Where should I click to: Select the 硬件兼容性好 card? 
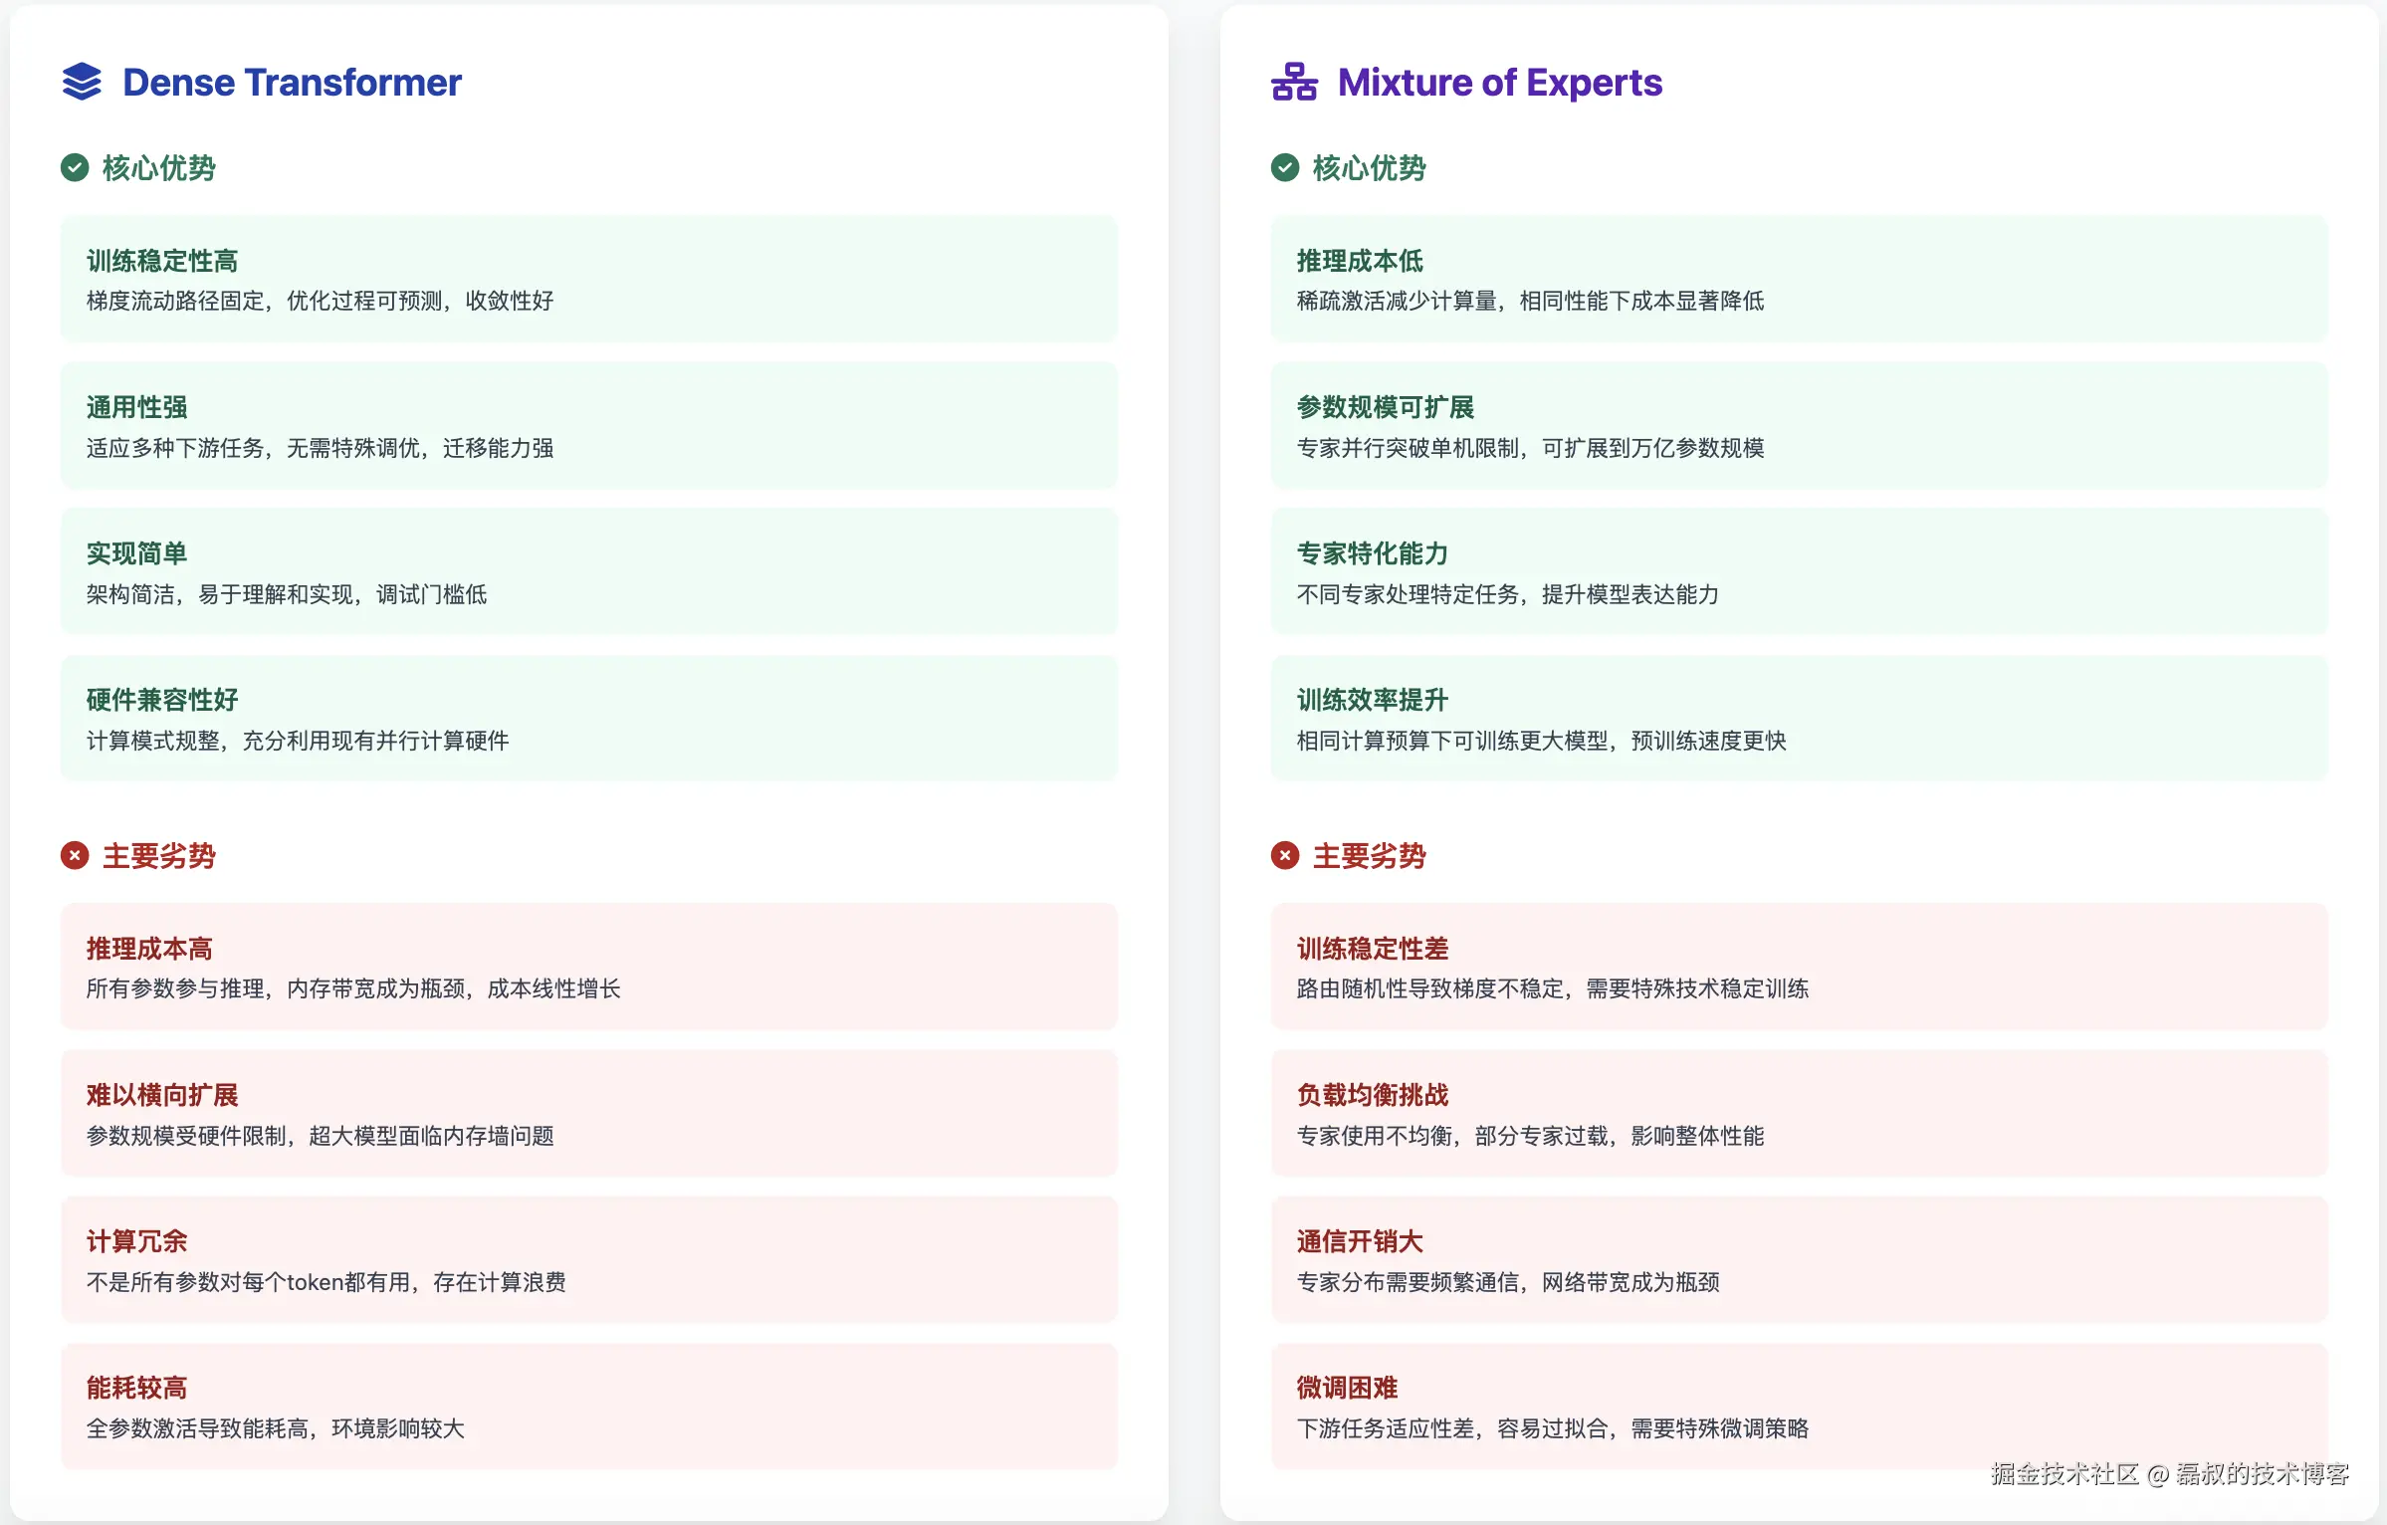point(588,718)
